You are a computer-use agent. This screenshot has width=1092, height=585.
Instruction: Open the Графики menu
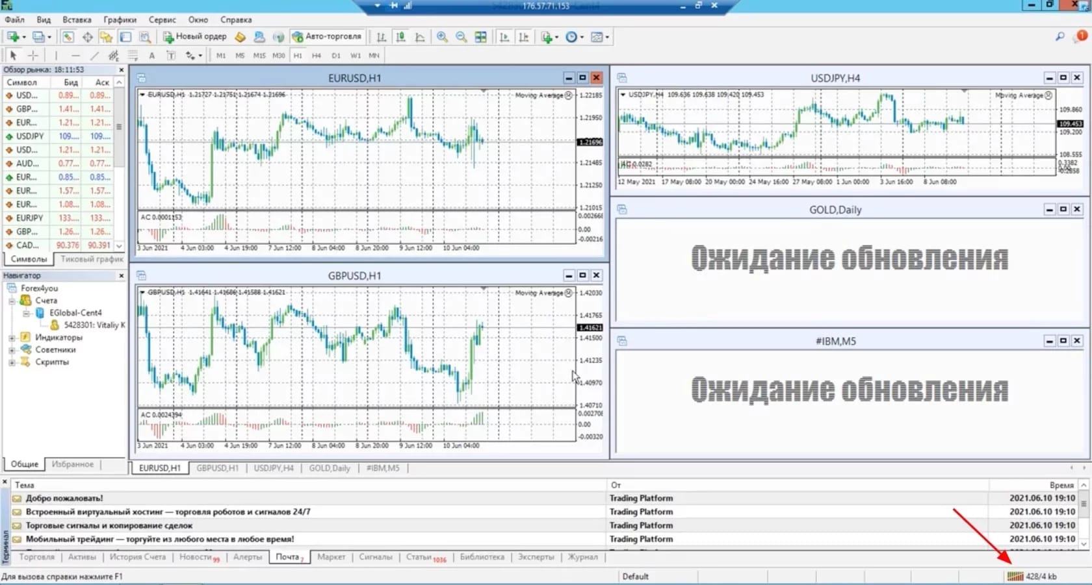[120, 20]
